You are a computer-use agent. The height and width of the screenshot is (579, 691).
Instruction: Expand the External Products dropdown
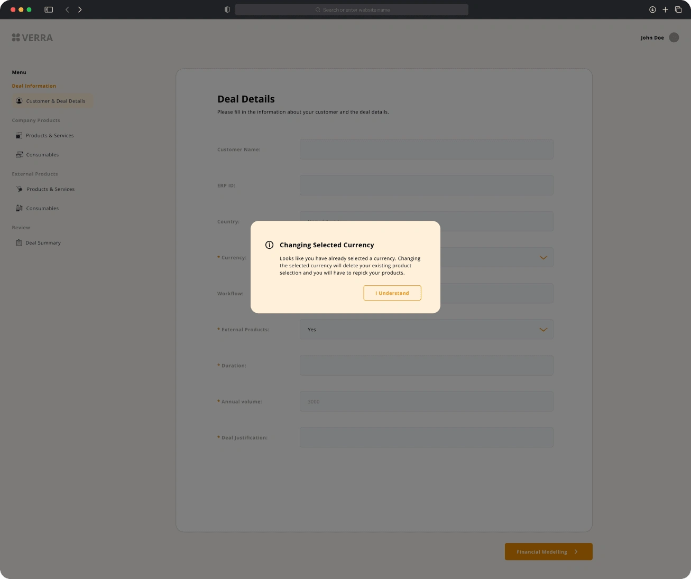point(427,330)
